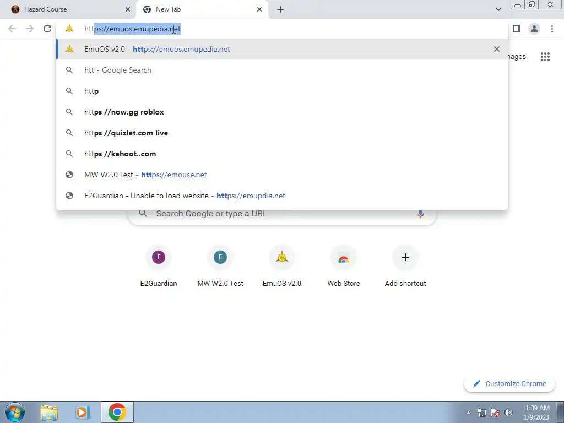Viewport: 564px width, 423px height.
Task: Select EmuOS v2.0 autocomplete suggestion
Action: pos(282,49)
